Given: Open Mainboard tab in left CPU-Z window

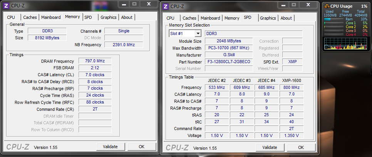Looking at the screenshot, I should pos(51,17).
